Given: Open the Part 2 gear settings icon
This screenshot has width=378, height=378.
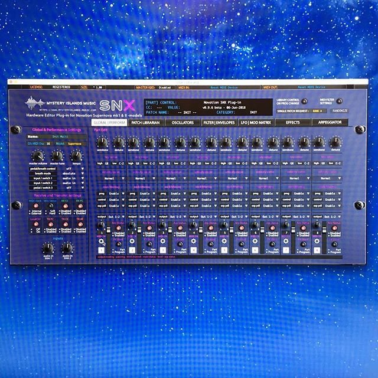Looking at the screenshot, I should 132,241.
